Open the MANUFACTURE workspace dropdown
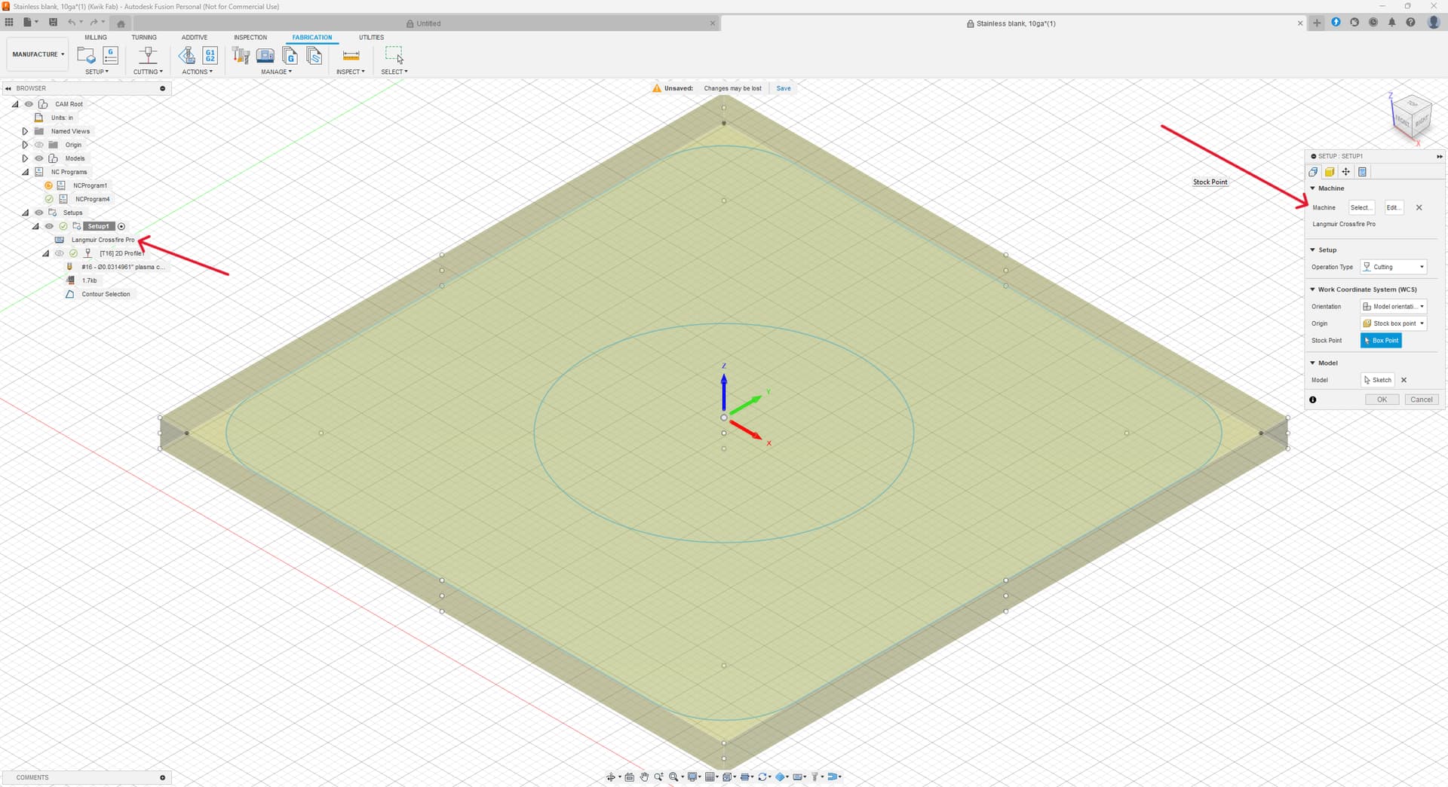Viewport: 1448px width, 787px height. click(x=38, y=54)
